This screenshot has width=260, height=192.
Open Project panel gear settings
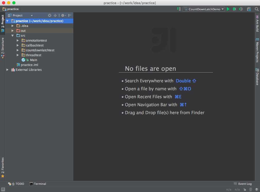point(63,15)
